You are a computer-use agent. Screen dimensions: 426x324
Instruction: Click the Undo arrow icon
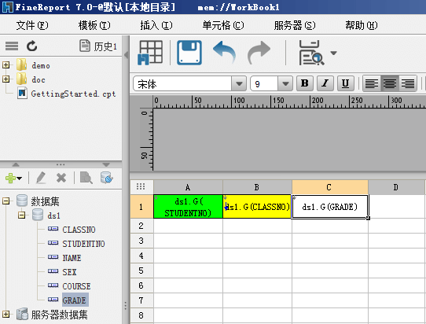225,52
